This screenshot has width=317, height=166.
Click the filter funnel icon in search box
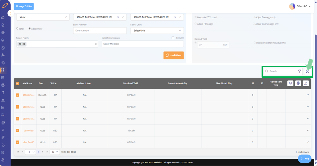coord(300,71)
